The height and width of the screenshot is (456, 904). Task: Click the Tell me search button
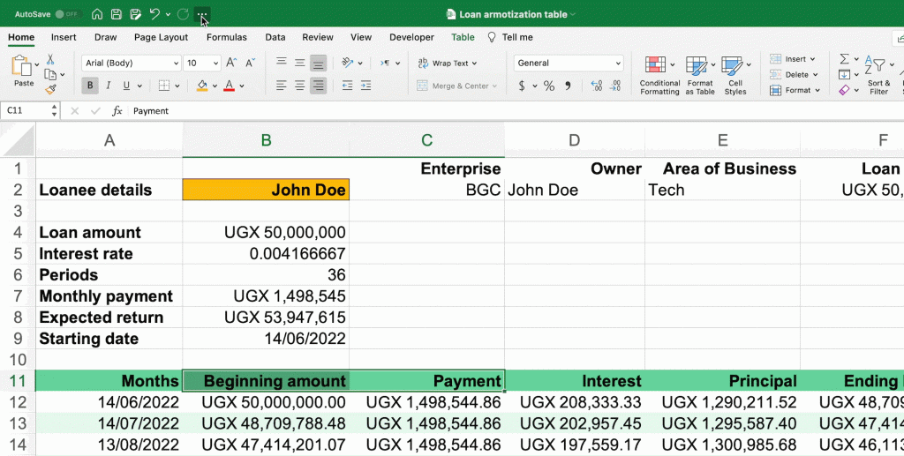tap(510, 37)
